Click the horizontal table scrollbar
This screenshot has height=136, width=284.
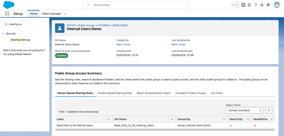click(165, 130)
